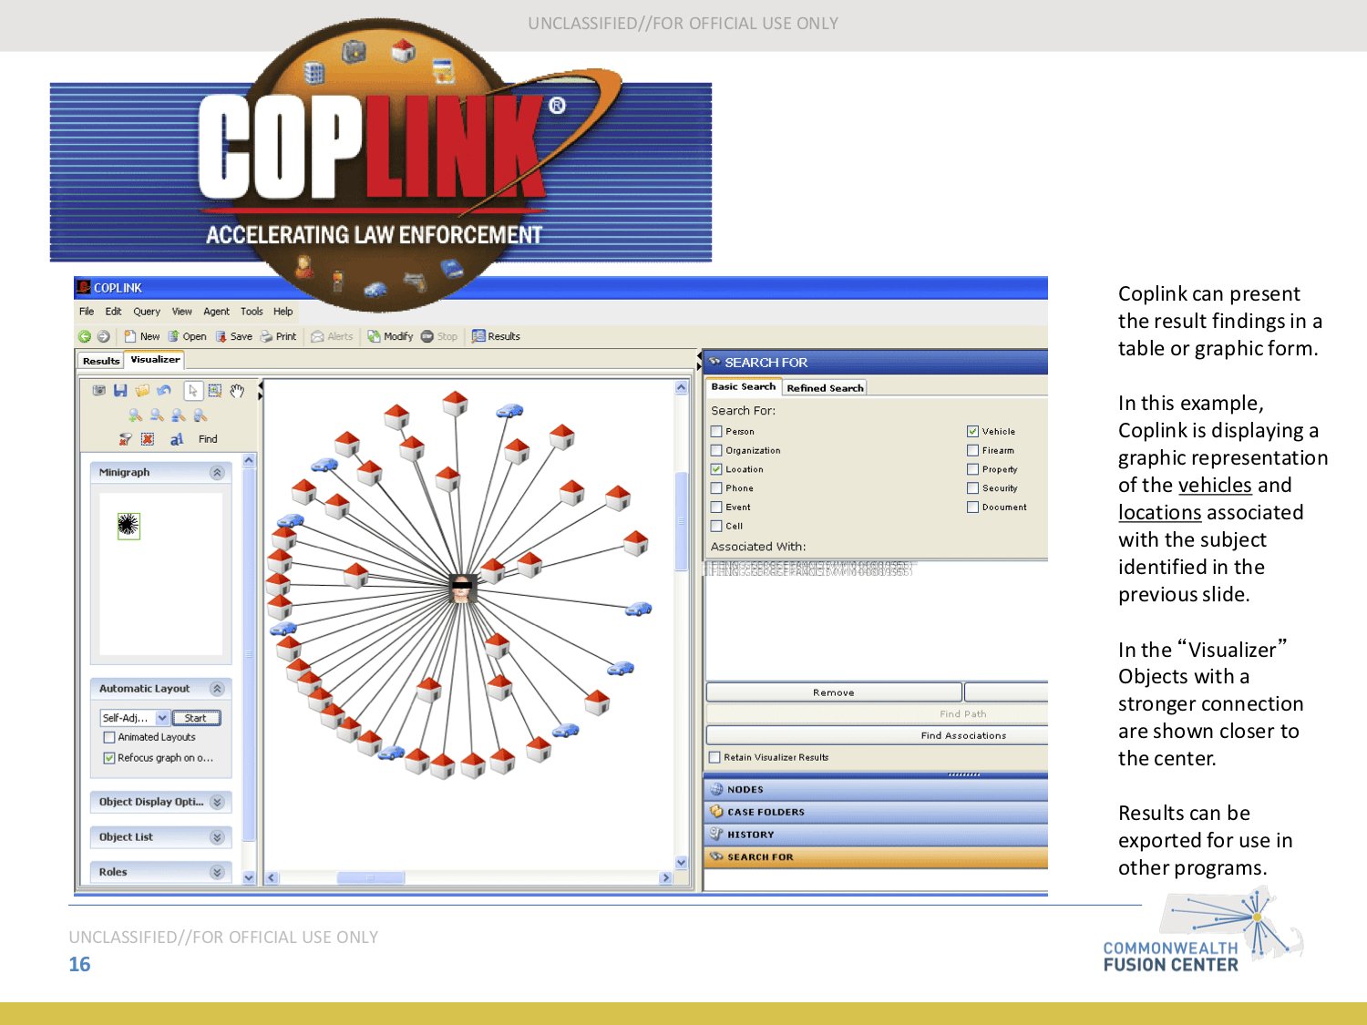The height and width of the screenshot is (1025, 1367).
Task: Click the funnel clear filter icon
Action: pos(125,439)
